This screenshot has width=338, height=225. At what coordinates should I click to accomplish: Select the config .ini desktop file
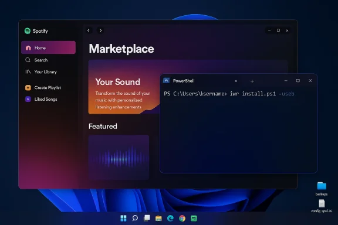tap(322, 206)
